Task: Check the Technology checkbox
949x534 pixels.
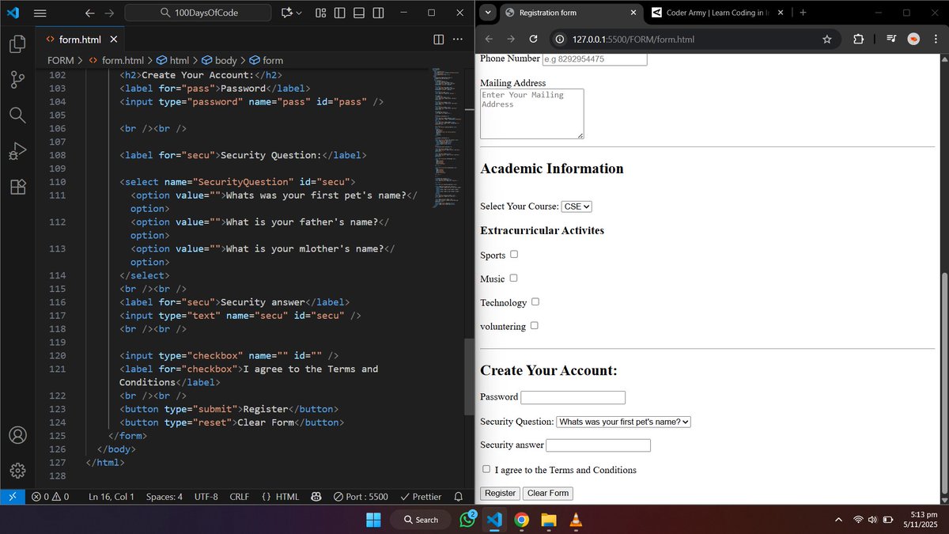Action: (535, 301)
